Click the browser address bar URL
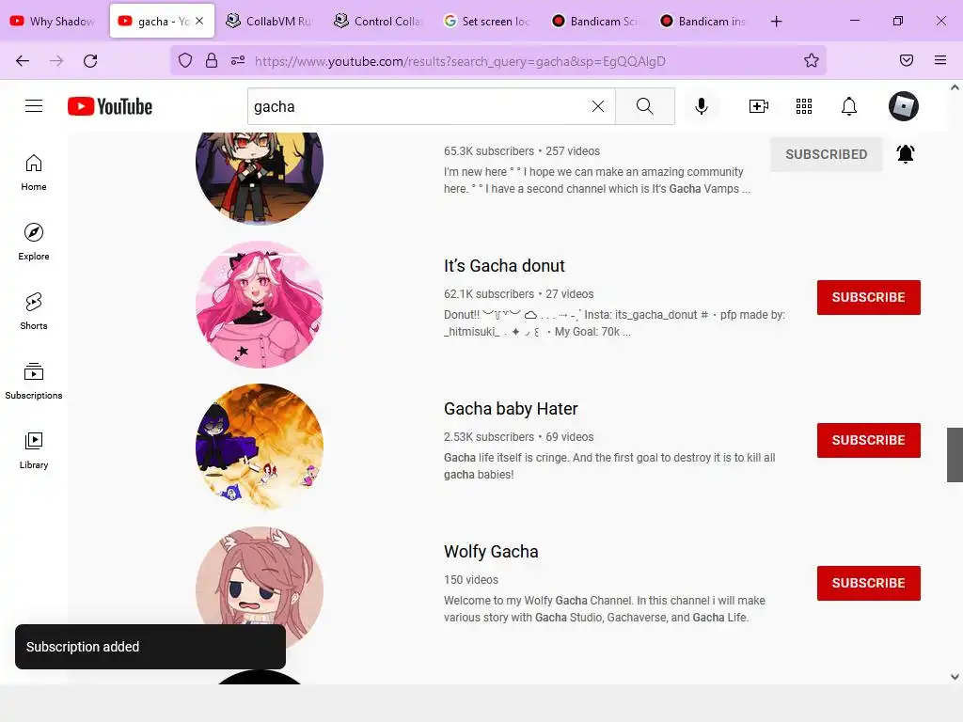The width and height of the screenshot is (963, 722). click(460, 61)
